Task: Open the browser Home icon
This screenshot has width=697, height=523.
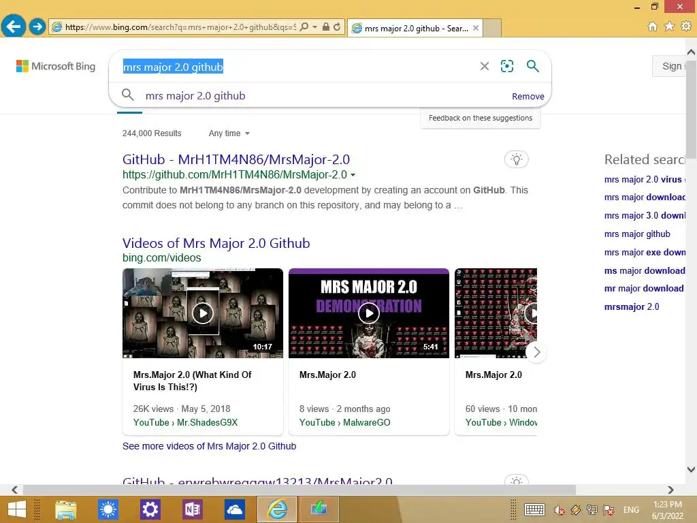Action: 652,27
